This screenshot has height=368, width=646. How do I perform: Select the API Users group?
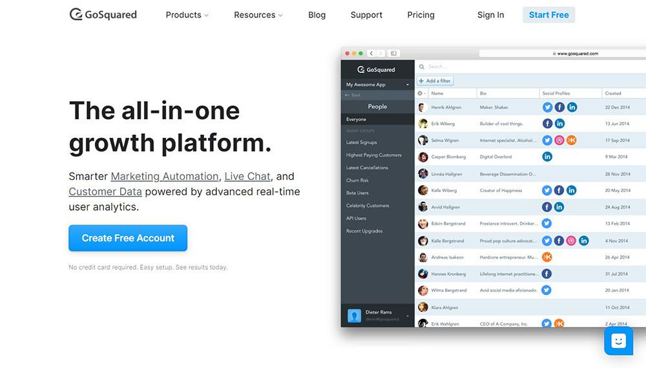[356, 218]
